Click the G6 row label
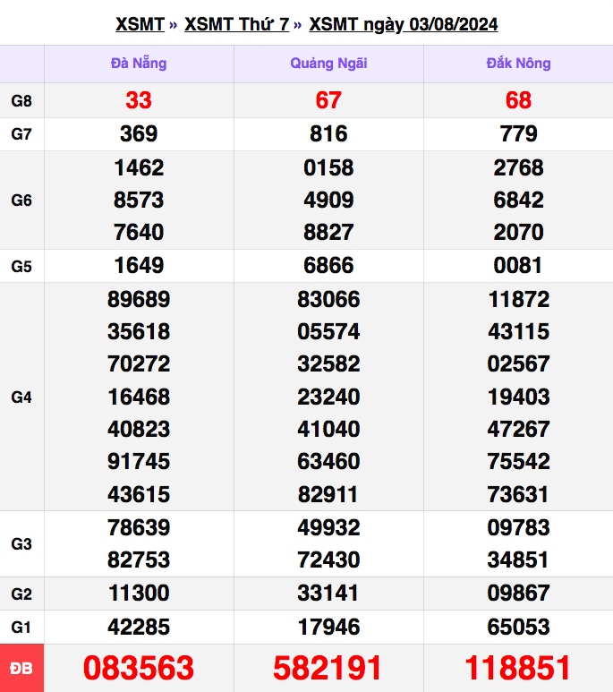 coord(21,201)
